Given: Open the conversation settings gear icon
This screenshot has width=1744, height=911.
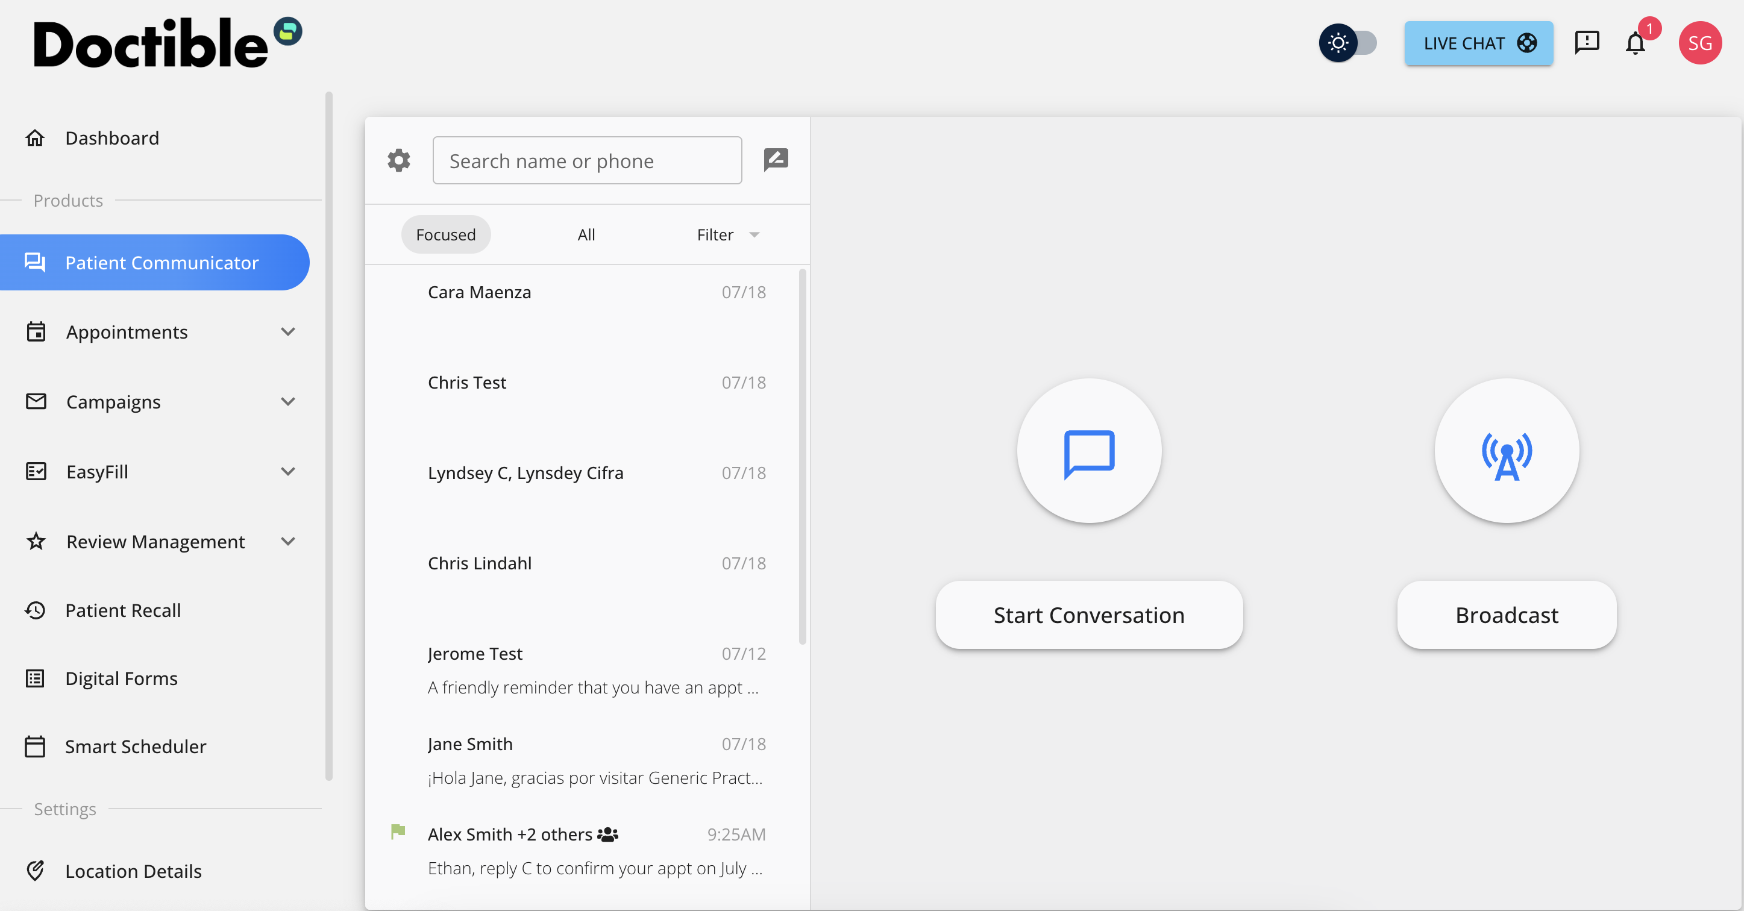Looking at the screenshot, I should [x=398, y=160].
